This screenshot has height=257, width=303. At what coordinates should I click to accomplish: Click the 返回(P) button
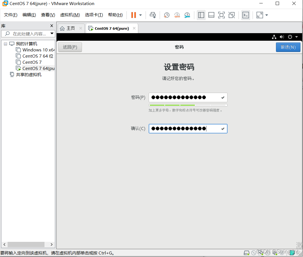click(70, 47)
